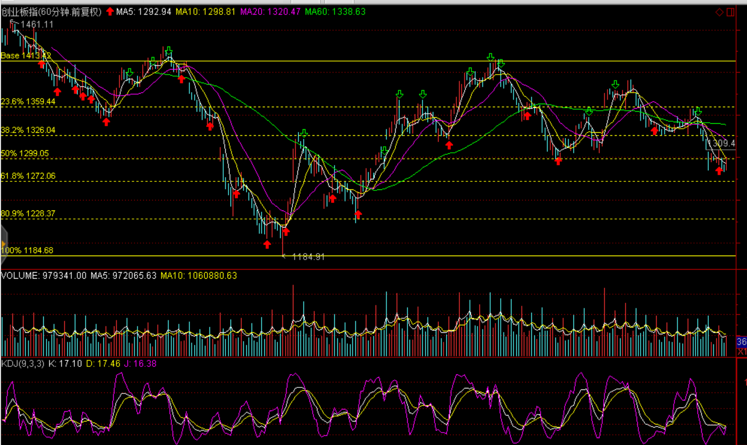Click the blue 36 box on right axis
The height and width of the screenshot is (445, 747).
coord(741,342)
